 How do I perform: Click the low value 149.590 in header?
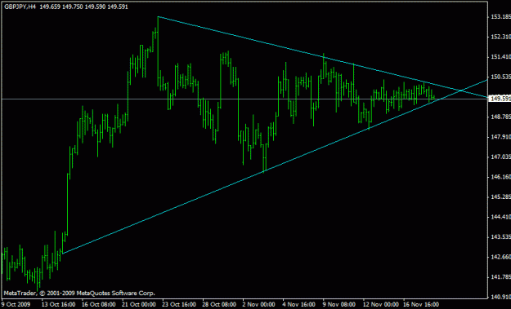pos(95,7)
